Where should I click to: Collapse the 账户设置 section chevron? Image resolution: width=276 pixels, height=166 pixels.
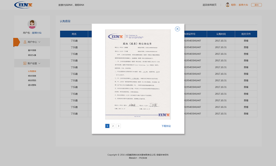(x=39, y=63)
